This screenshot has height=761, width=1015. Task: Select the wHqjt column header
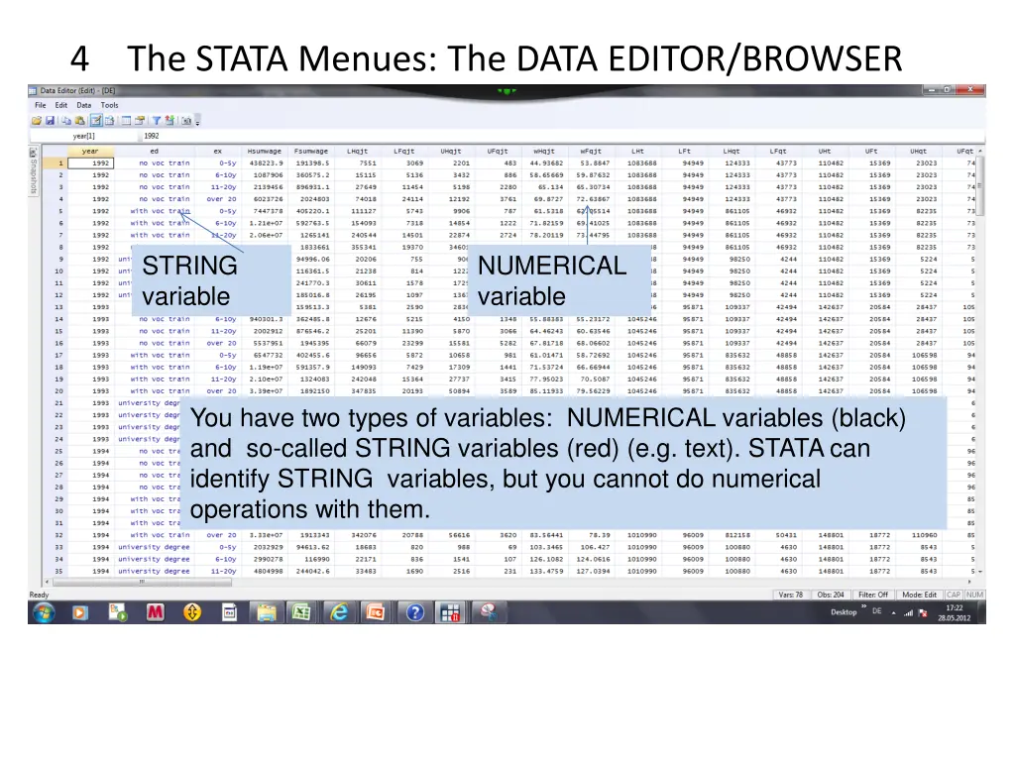(x=544, y=152)
